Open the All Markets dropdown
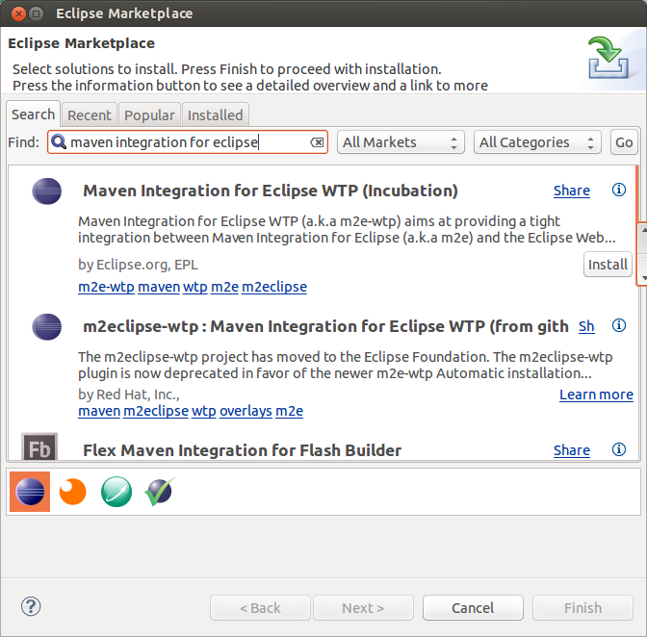 [401, 142]
